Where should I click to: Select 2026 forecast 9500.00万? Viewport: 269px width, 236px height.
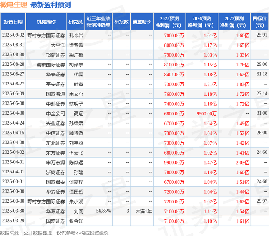pyautogui.click(x=206, y=114)
